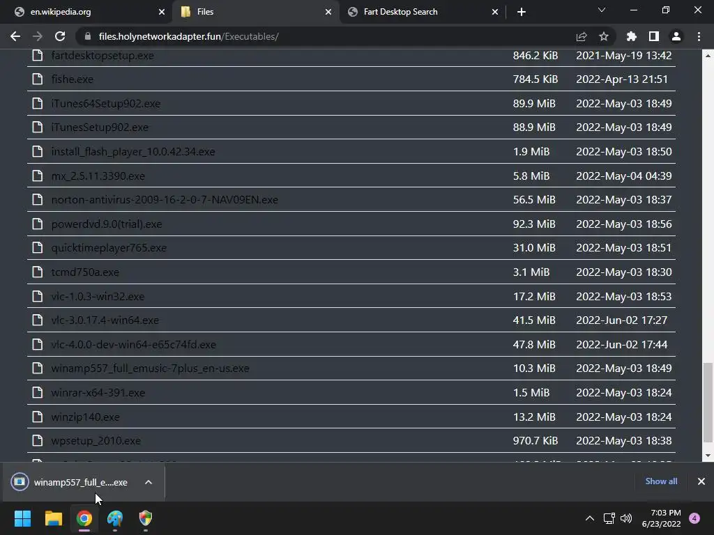Show hidden system tray icons
This screenshot has width=714, height=535.
[590, 518]
